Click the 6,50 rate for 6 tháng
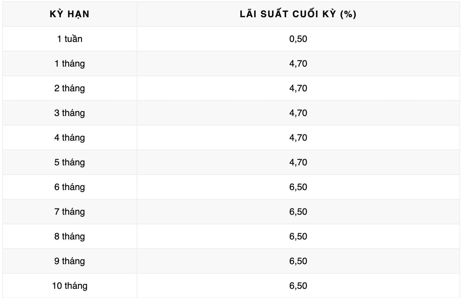The image size is (463, 298). click(298, 187)
